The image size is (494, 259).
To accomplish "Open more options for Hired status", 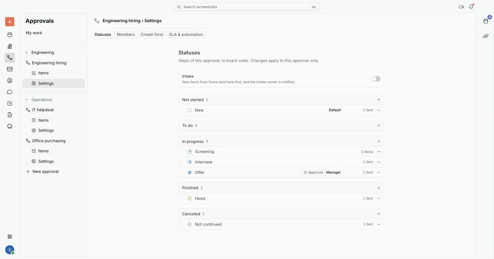I will [379, 198].
